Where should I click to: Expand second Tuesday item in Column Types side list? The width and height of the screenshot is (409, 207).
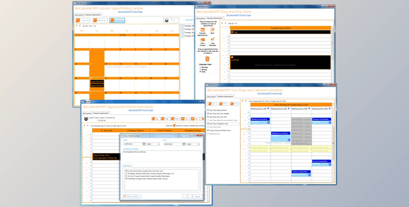182,29
